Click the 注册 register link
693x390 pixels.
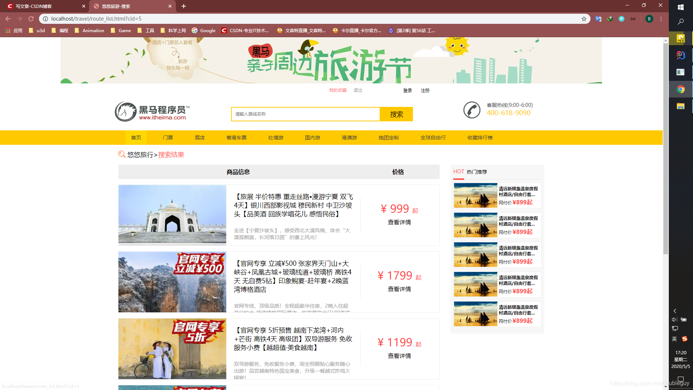(425, 90)
